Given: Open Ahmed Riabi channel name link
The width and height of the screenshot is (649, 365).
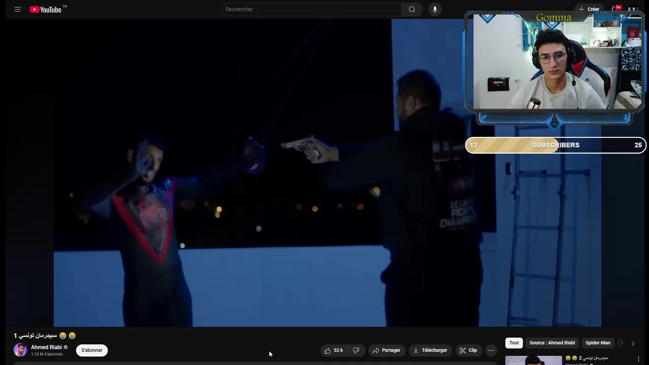Looking at the screenshot, I should click(46, 347).
